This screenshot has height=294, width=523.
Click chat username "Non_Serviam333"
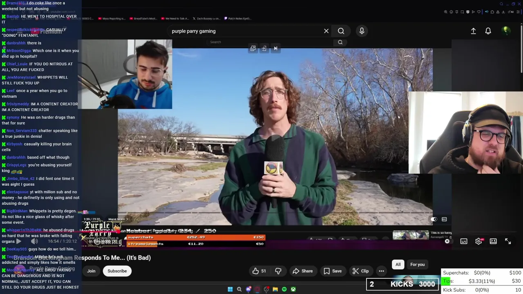click(21, 131)
